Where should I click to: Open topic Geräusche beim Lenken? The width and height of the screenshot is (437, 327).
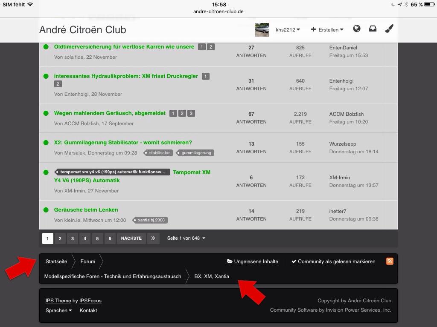tap(86, 210)
